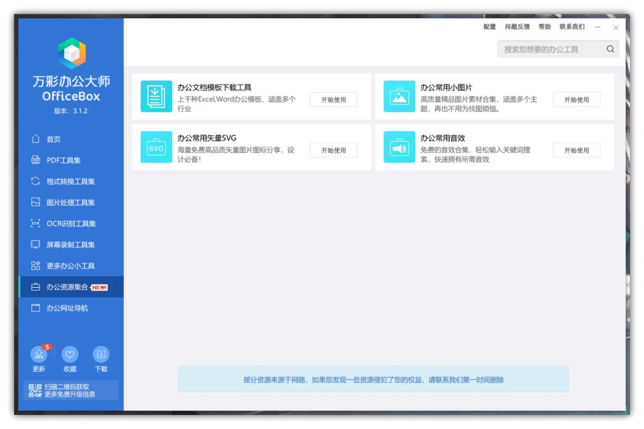Open the 首页 sidebar item
This screenshot has width=644, height=429.
tap(71, 139)
